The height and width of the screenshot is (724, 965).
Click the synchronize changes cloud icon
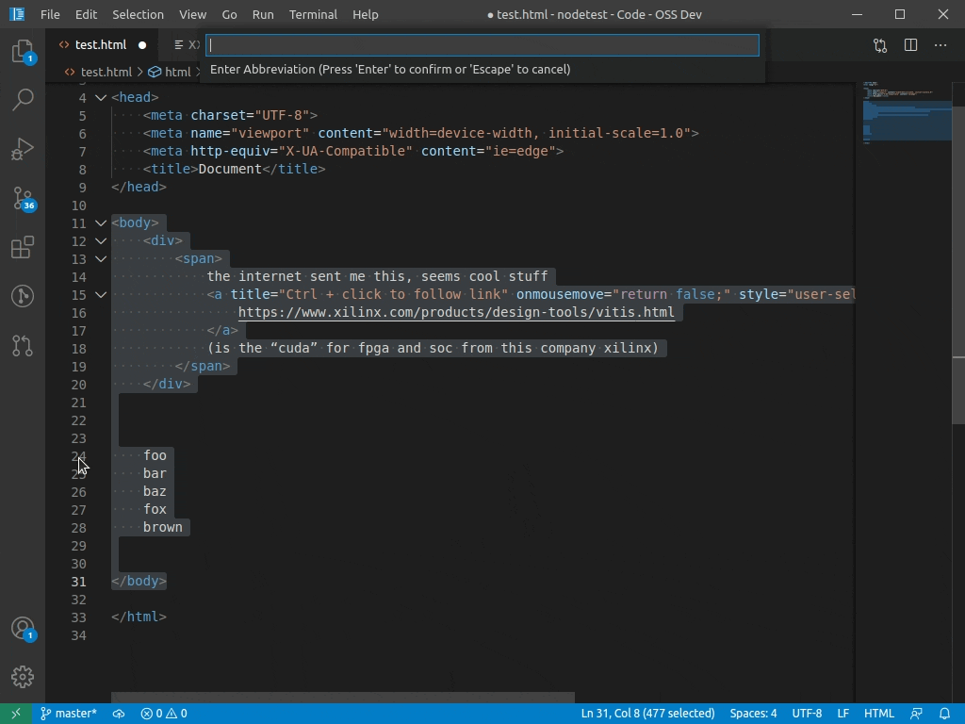tap(119, 714)
